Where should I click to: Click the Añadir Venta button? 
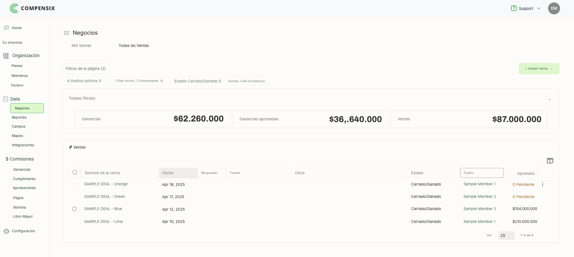point(539,69)
